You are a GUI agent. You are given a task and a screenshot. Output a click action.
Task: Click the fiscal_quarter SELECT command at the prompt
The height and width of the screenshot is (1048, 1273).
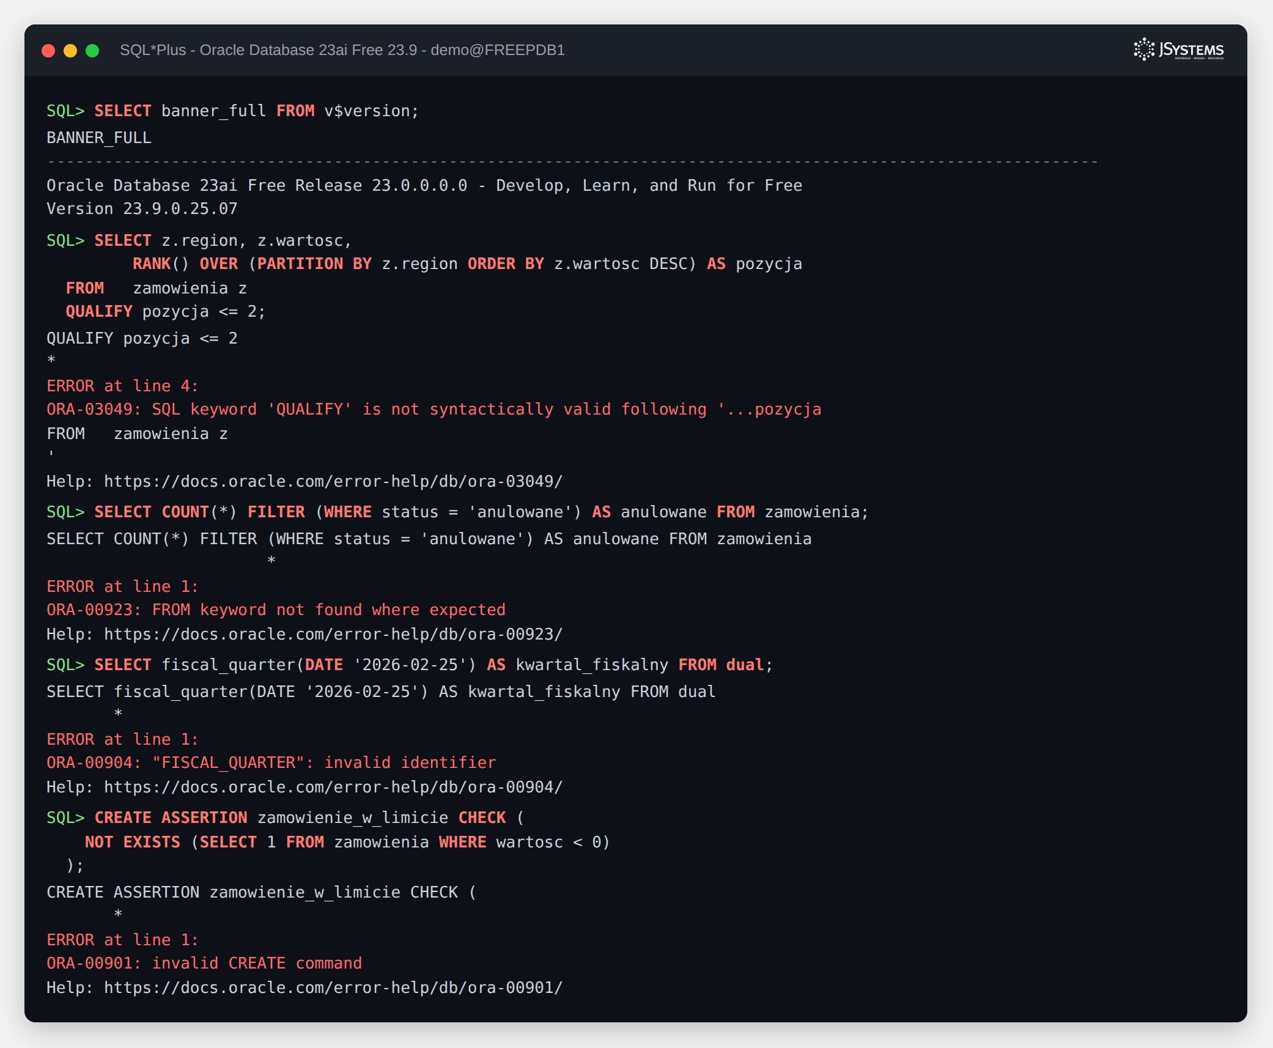pos(434,665)
